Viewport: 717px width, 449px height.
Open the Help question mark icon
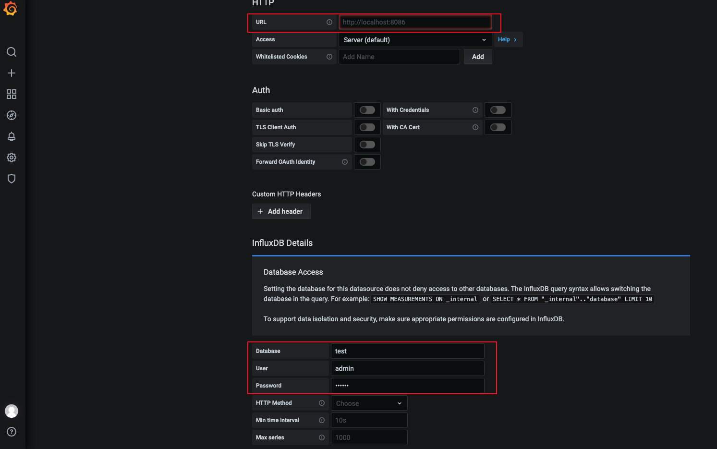pyautogui.click(x=12, y=432)
